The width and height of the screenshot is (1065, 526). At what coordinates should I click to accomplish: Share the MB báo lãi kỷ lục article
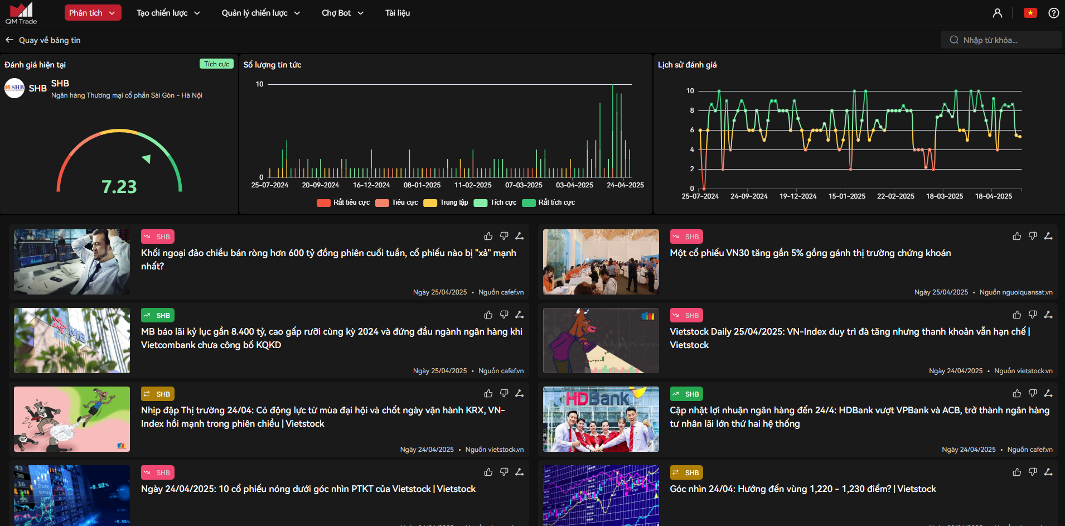point(520,315)
